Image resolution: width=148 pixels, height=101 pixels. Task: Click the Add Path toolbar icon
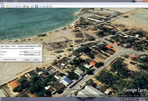14,6
